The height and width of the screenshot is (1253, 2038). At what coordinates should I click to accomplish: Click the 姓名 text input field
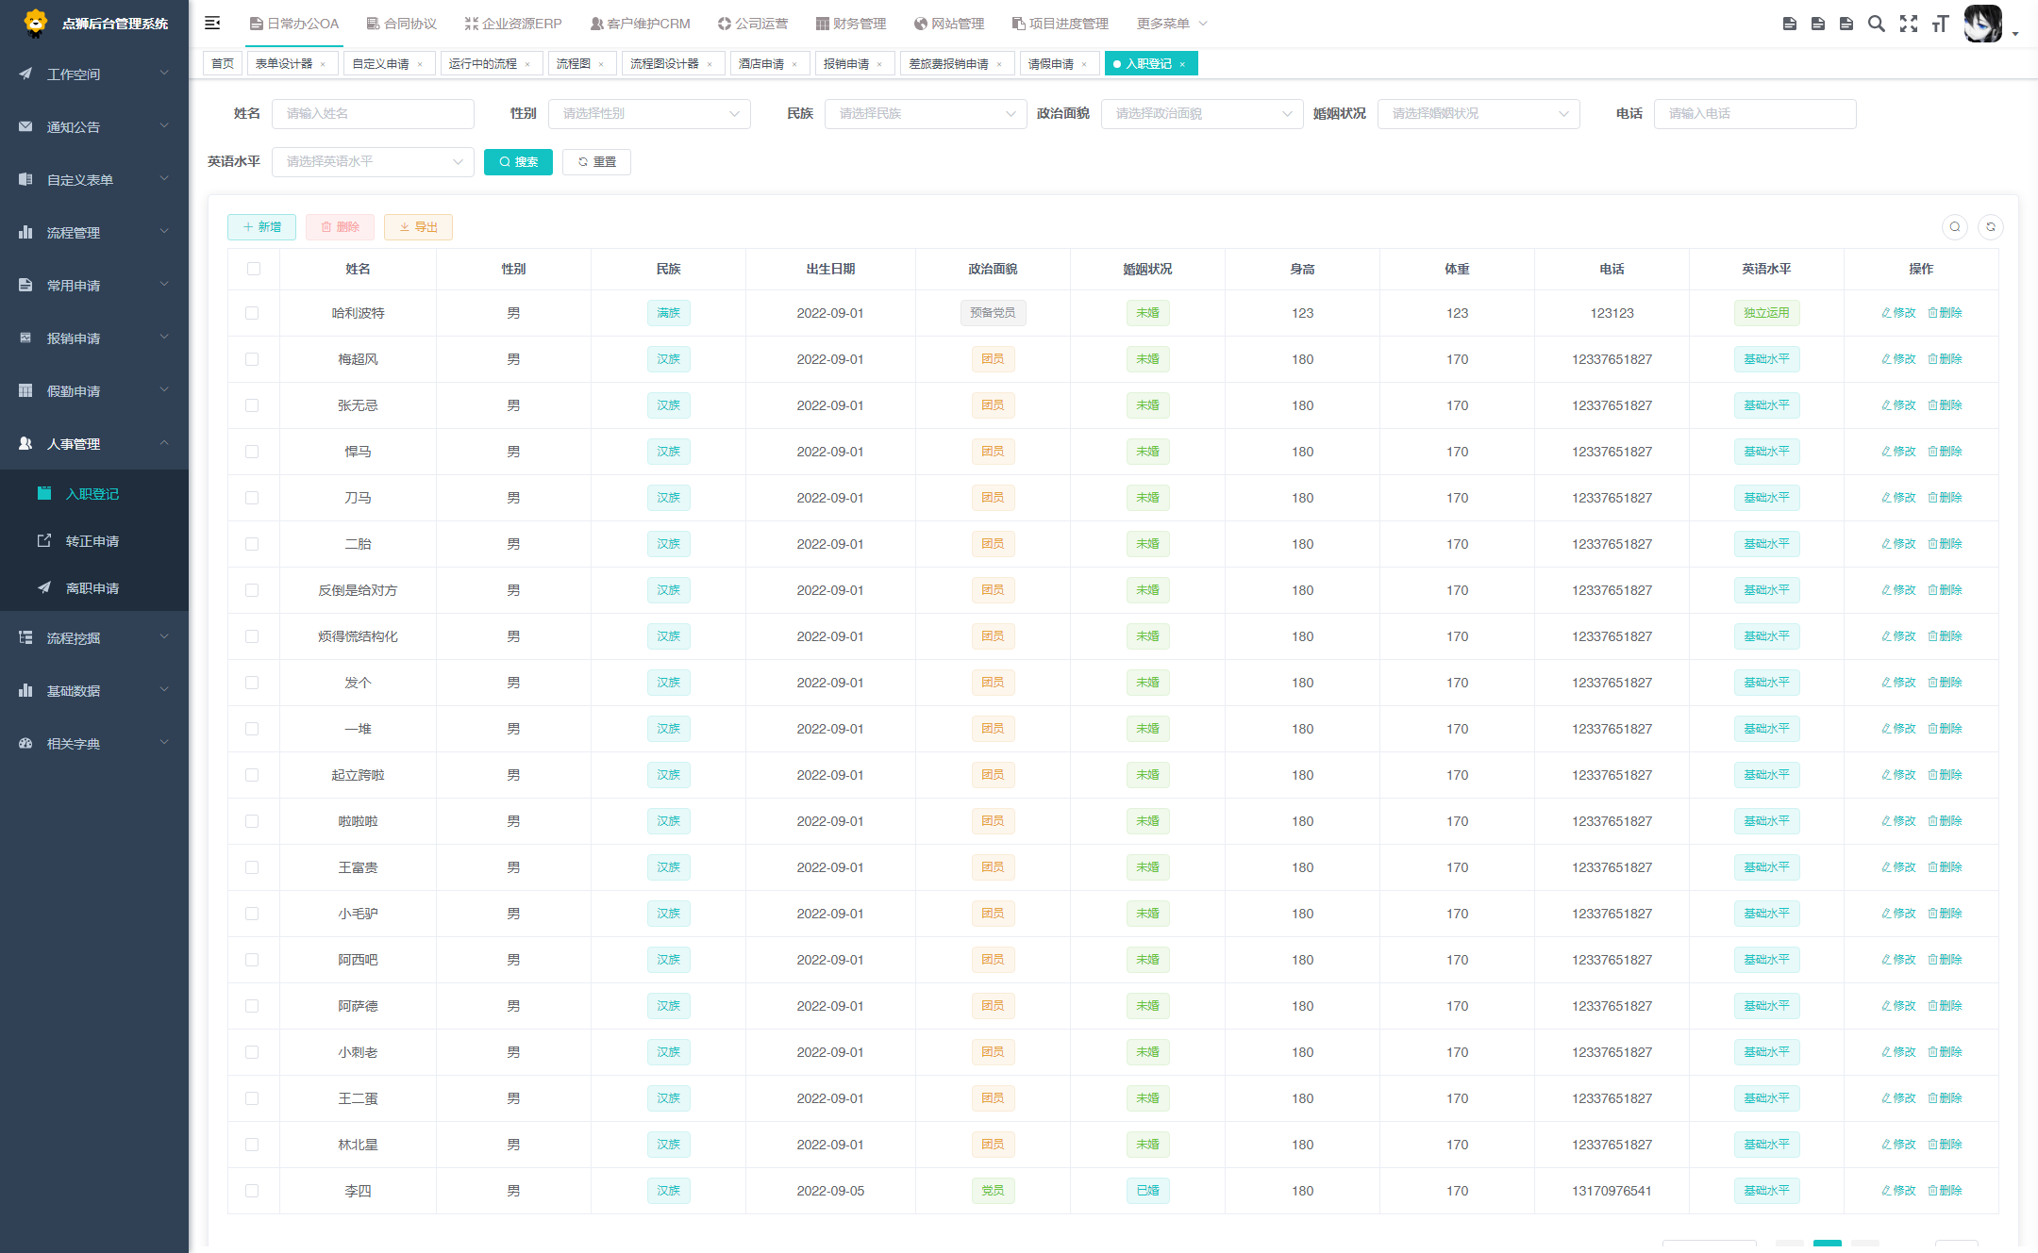click(x=373, y=113)
